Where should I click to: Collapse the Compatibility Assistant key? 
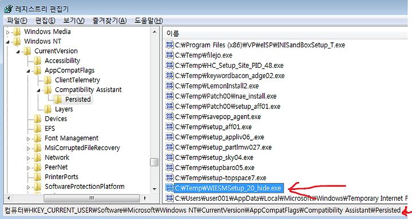(38, 91)
